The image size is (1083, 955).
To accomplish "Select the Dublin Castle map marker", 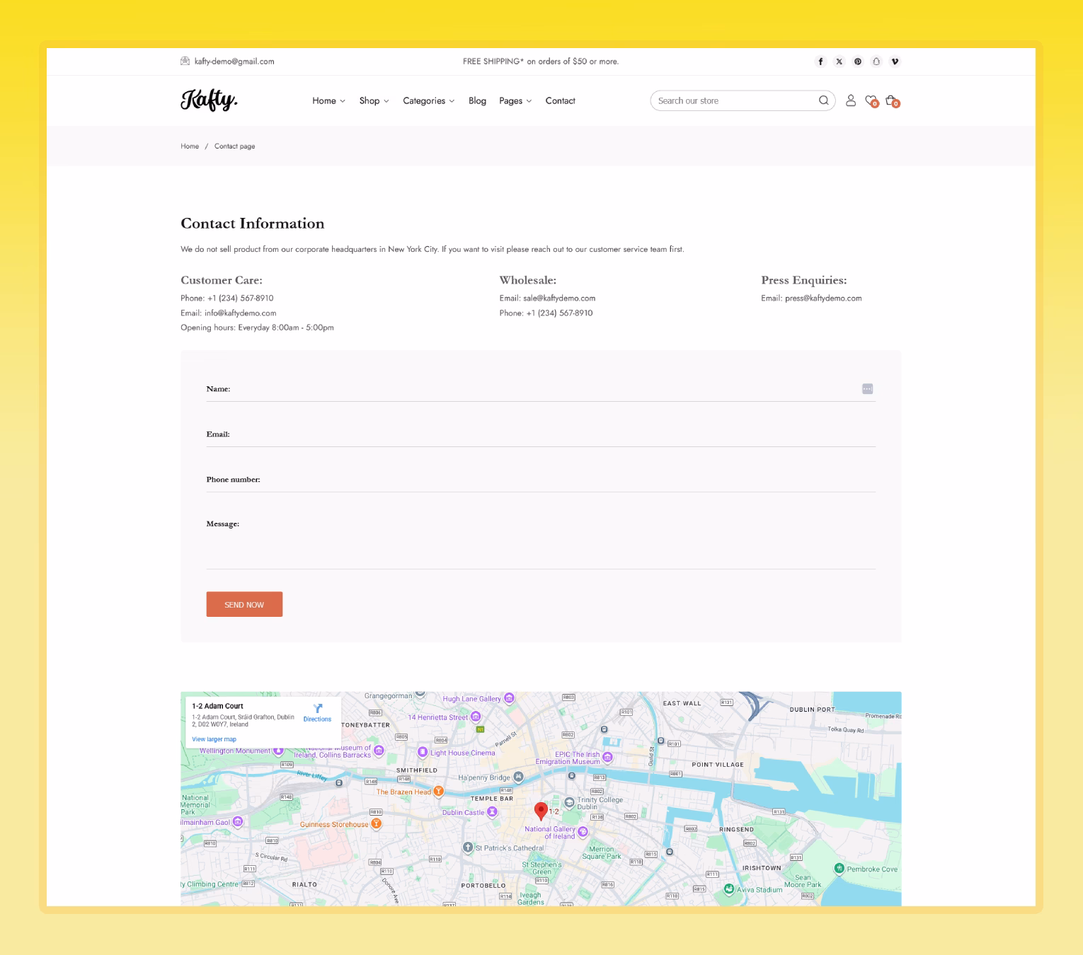I will [x=492, y=812].
